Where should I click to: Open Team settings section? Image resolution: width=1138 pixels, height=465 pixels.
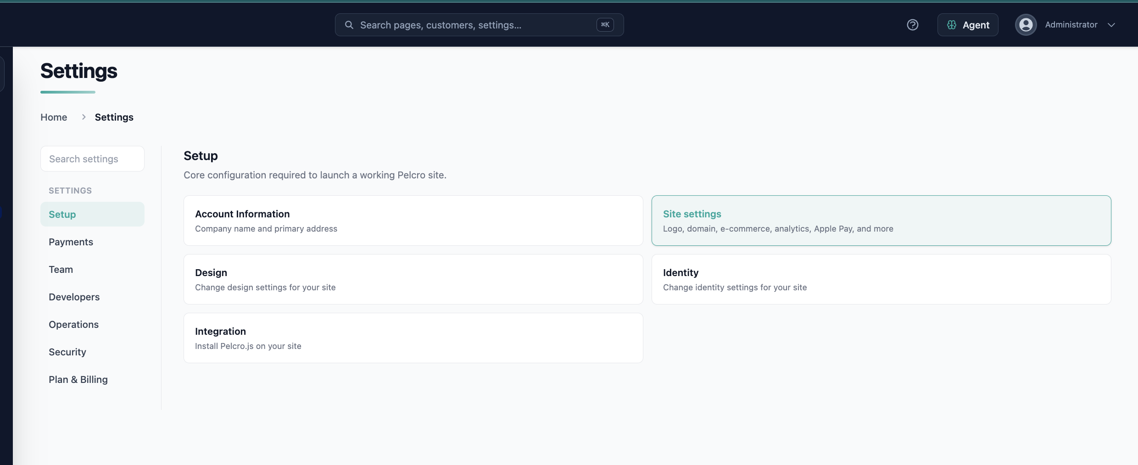(92, 269)
